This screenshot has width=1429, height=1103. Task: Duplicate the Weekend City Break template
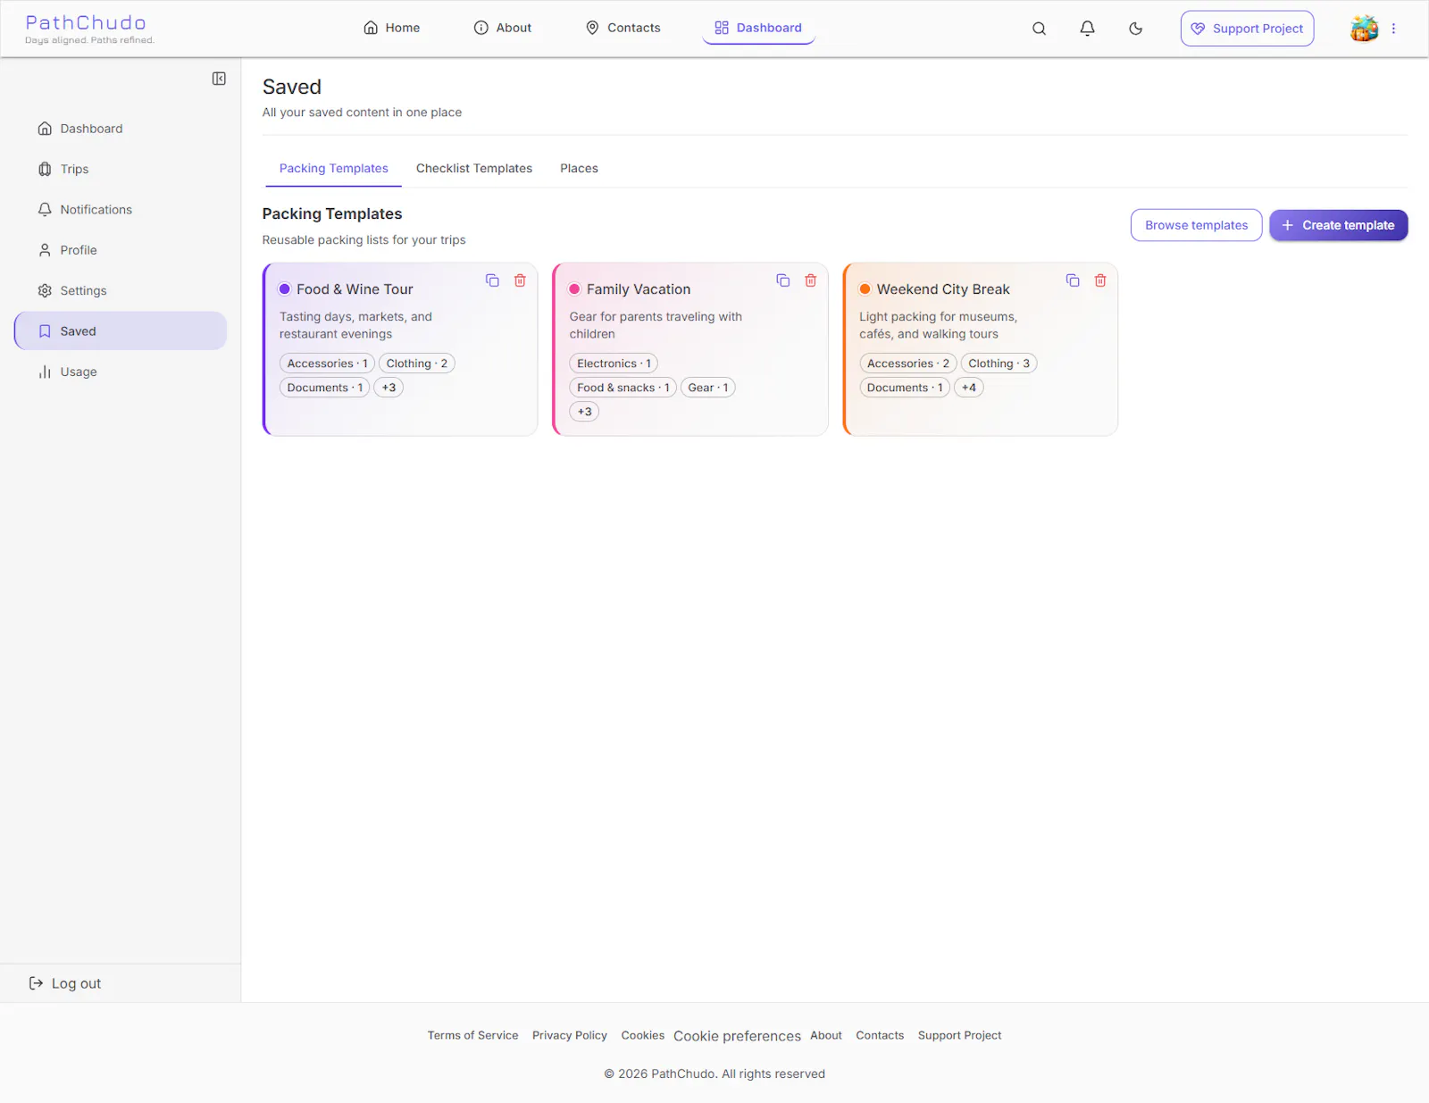1073,280
